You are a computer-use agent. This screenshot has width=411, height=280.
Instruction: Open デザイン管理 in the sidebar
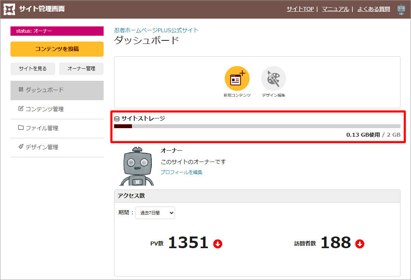coord(57,147)
